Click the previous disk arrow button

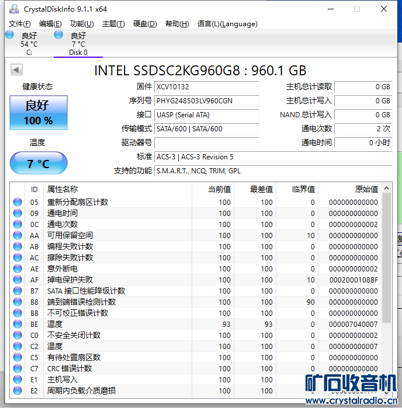(x=16, y=70)
